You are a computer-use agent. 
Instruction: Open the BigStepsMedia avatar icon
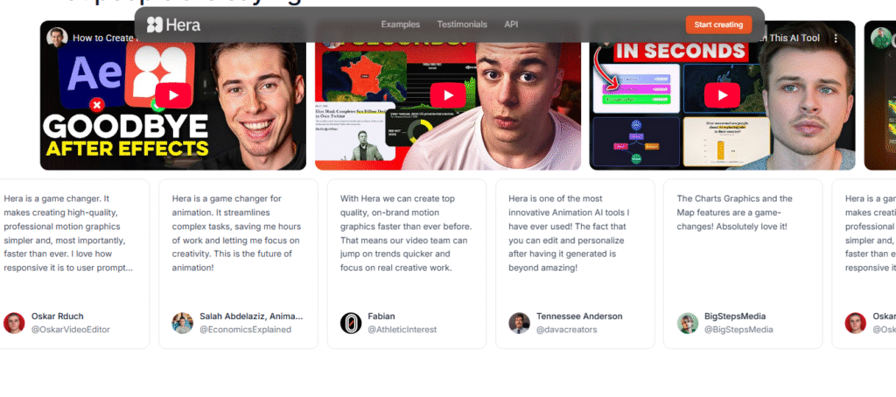(688, 323)
